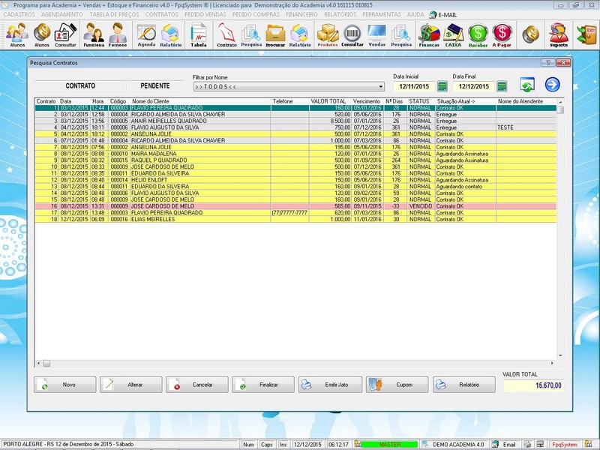600x450 pixels.
Task: Click the A Pagar red dollar icon
Action: click(x=502, y=34)
